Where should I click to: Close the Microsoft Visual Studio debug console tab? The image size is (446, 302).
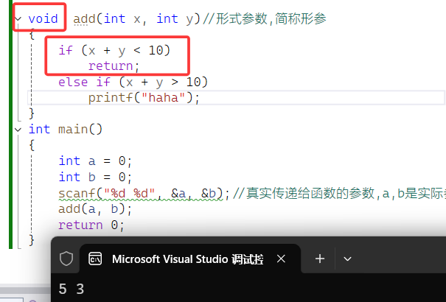tap(281, 259)
